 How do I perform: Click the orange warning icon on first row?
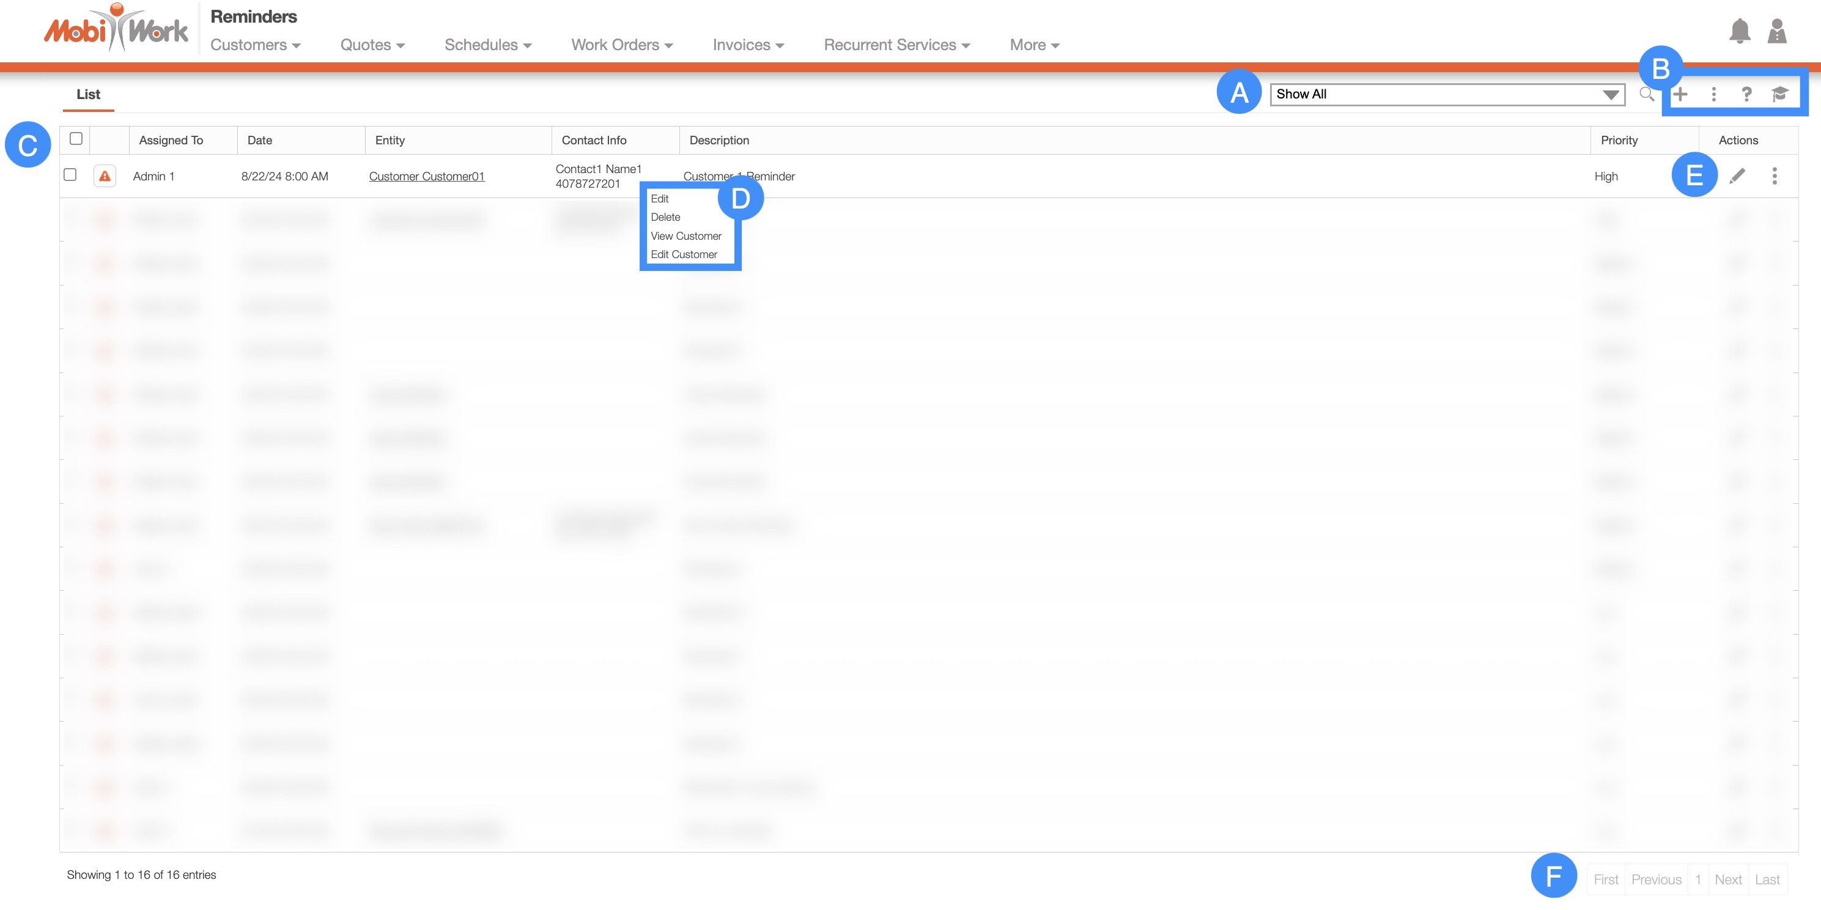click(105, 176)
